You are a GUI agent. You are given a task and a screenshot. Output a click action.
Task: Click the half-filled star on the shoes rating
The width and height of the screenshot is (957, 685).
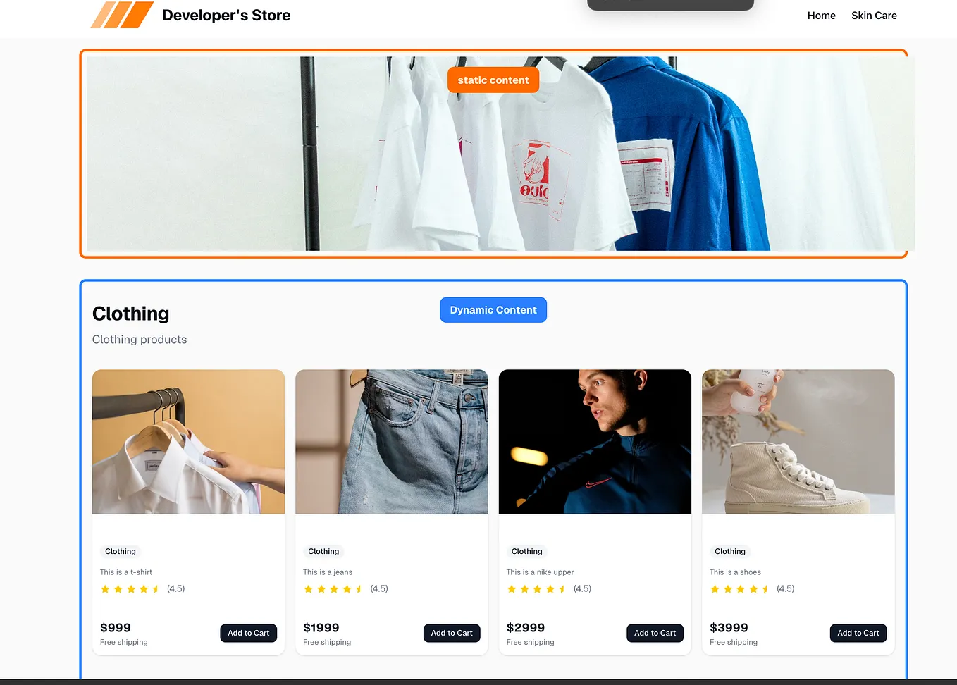click(x=765, y=588)
